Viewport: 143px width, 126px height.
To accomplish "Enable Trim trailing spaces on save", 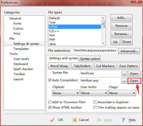I will (x=95, y=108).
